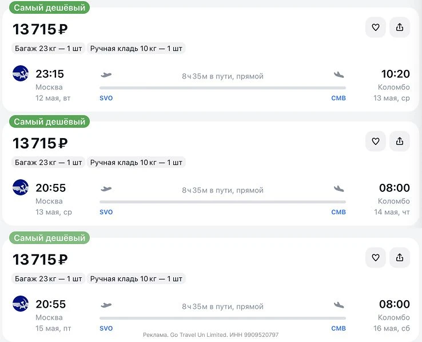Save the 15 мая flight to favorites
The image size is (422, 342).
pos(376,258)
